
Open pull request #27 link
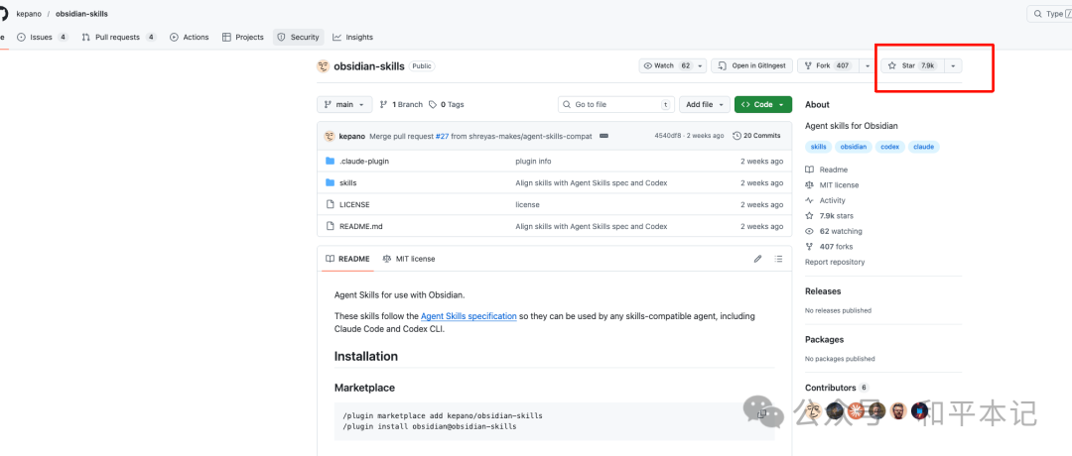coord(444,136)
